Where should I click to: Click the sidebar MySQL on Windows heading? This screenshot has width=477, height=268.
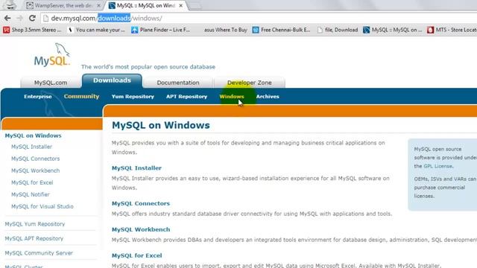click(x=33, y=135)
